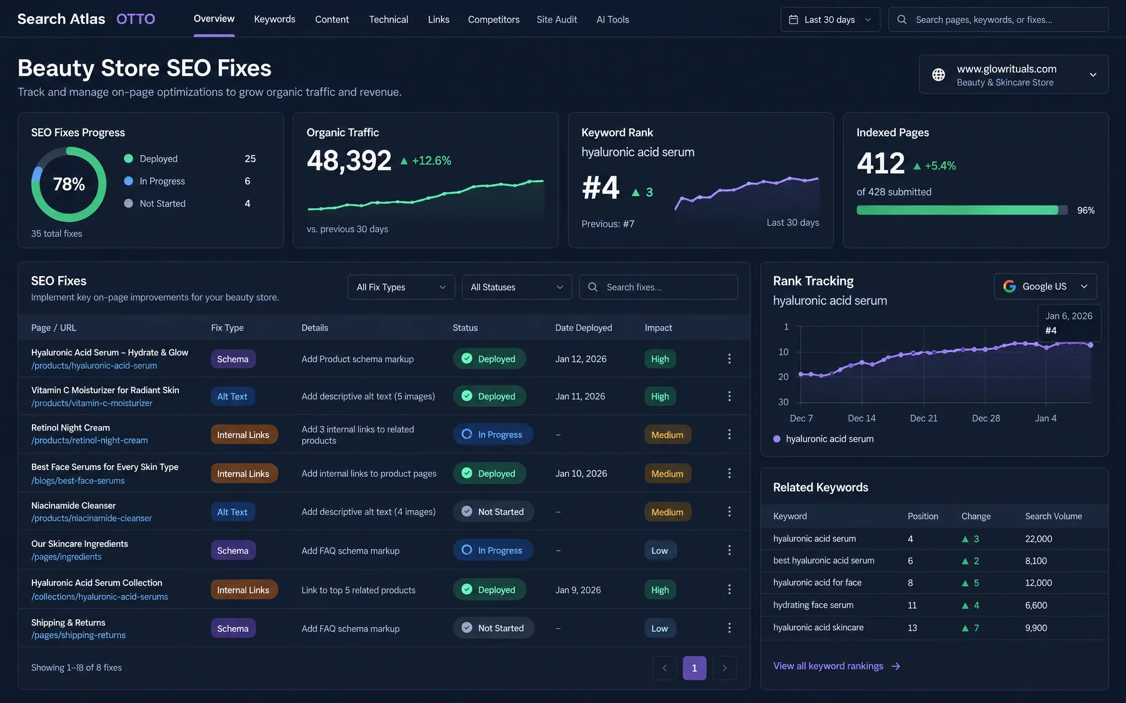Open row menu for Our Skincare Ingredients

coord(729,550)
